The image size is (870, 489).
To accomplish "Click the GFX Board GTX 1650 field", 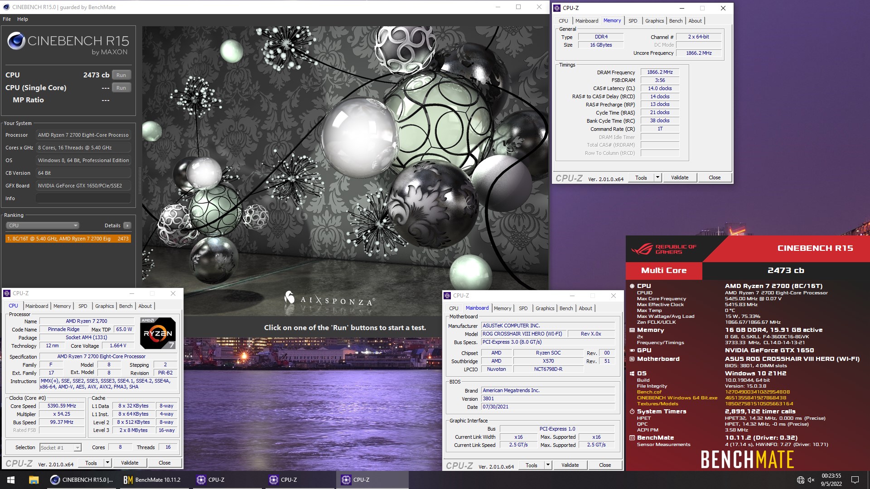I will coord(83,186).
